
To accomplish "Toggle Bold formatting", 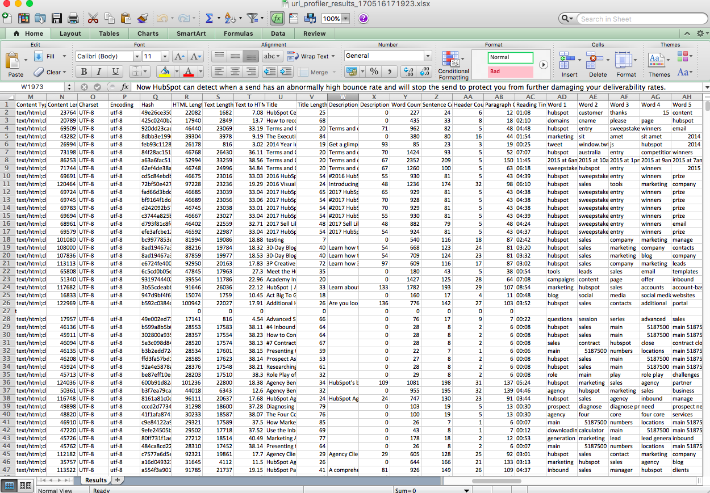I will [x=84, y=71].
